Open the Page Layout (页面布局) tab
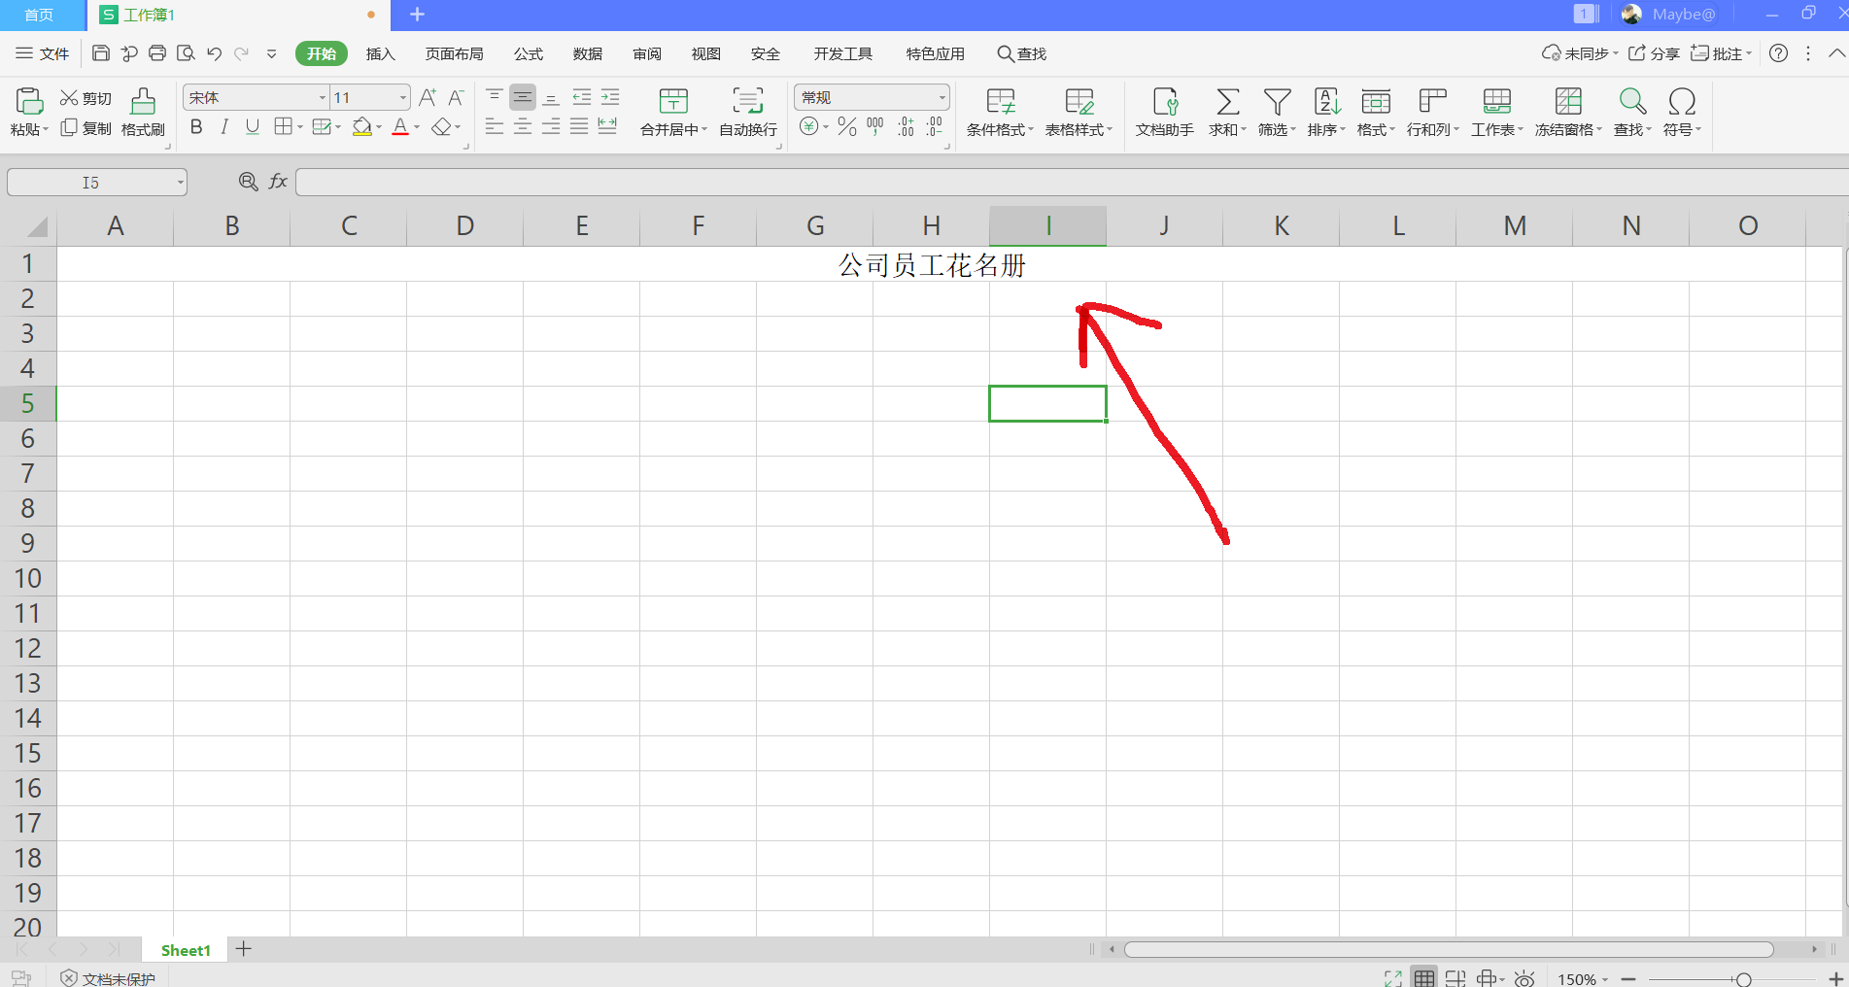Screen dimensions: 1849x987 tap(454, 53)
